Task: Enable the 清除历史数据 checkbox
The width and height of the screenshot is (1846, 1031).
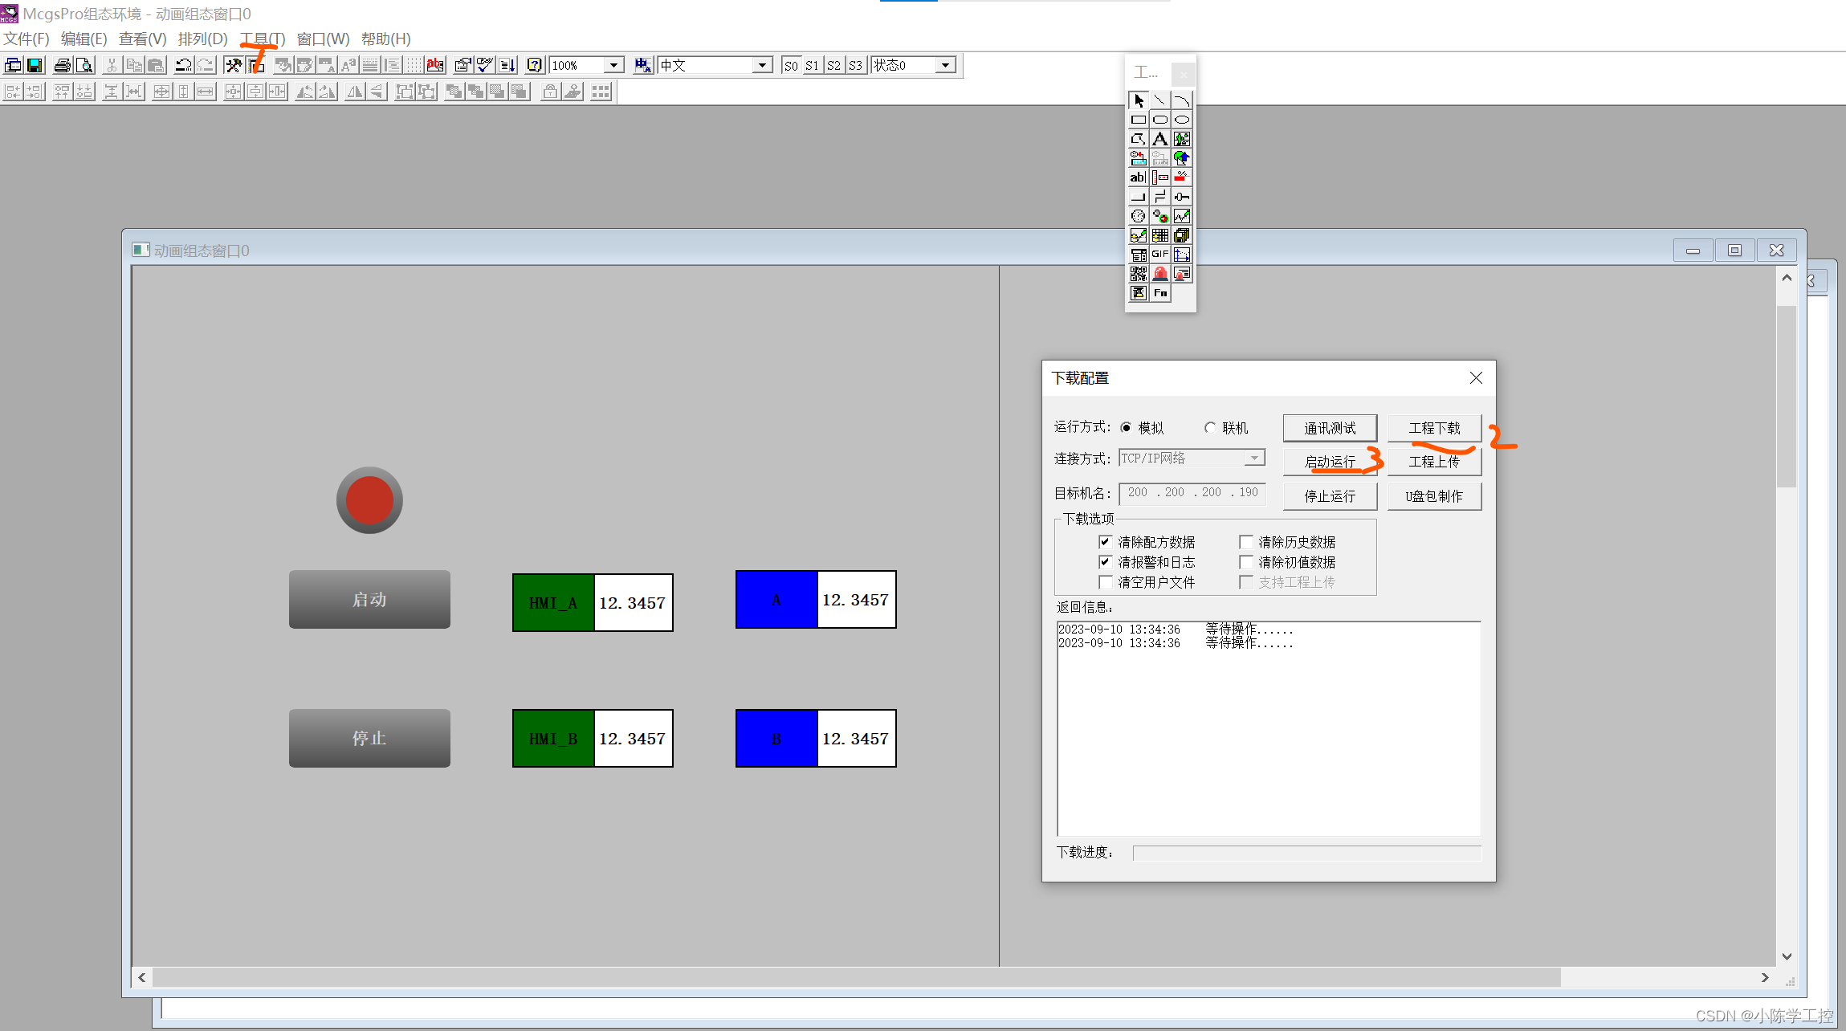Action: click(x=1246, y=542)
